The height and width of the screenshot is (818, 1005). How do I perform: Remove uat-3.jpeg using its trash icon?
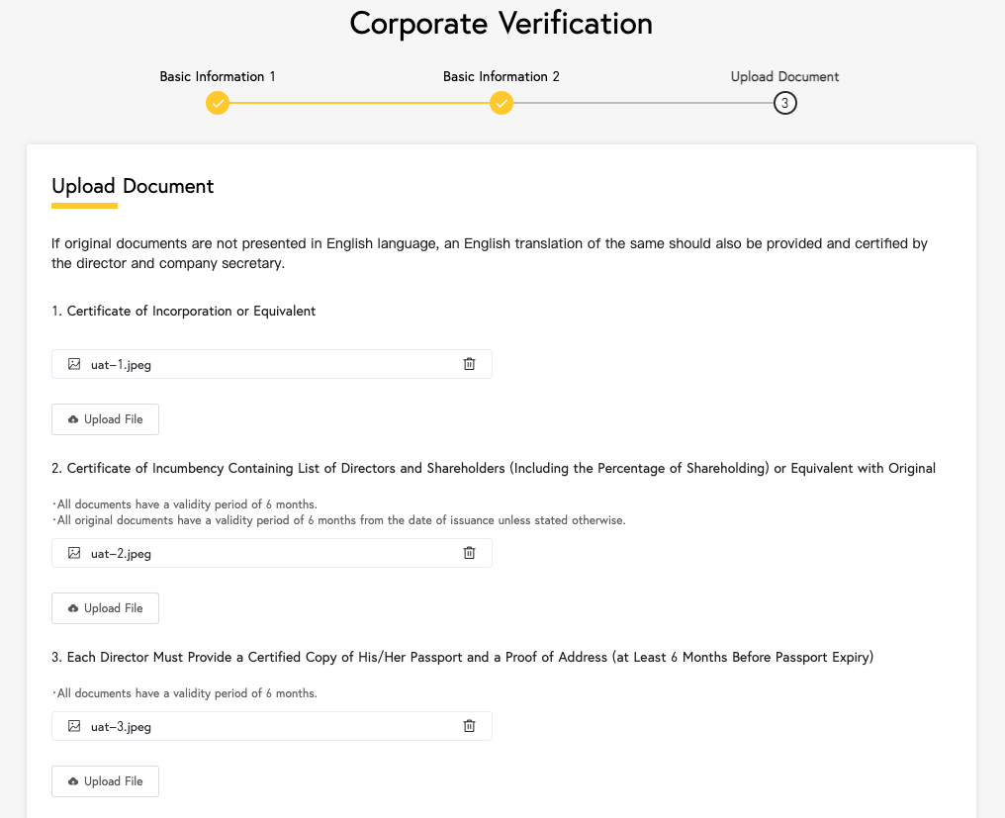(469, 726)
